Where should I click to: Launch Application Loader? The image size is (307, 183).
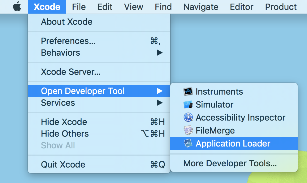234,144
